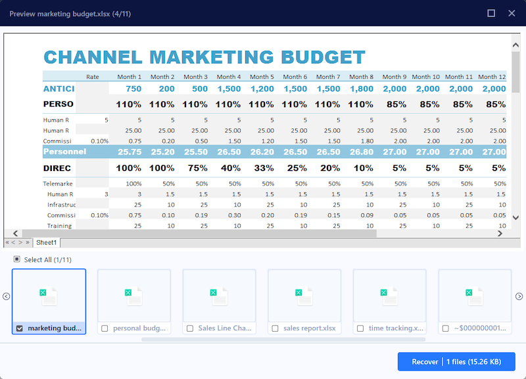Jump to last sheet with » button

27,243
